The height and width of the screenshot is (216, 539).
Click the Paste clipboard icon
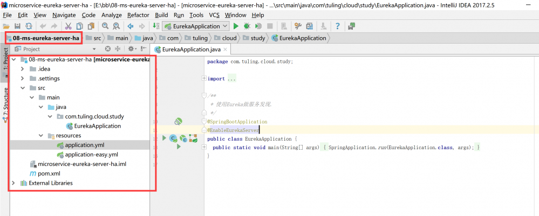tap(91, 26)
